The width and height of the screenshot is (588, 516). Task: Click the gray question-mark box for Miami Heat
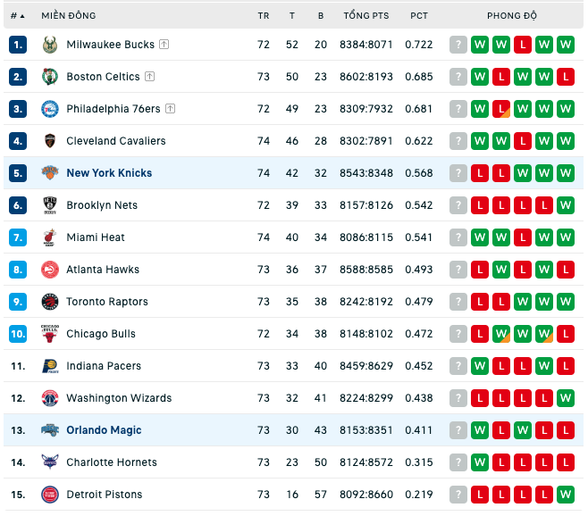click(458, 237)
